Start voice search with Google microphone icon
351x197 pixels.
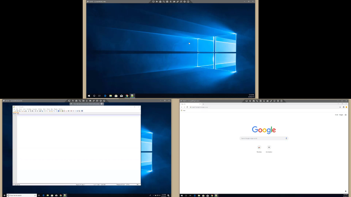[x=286, y=138]
